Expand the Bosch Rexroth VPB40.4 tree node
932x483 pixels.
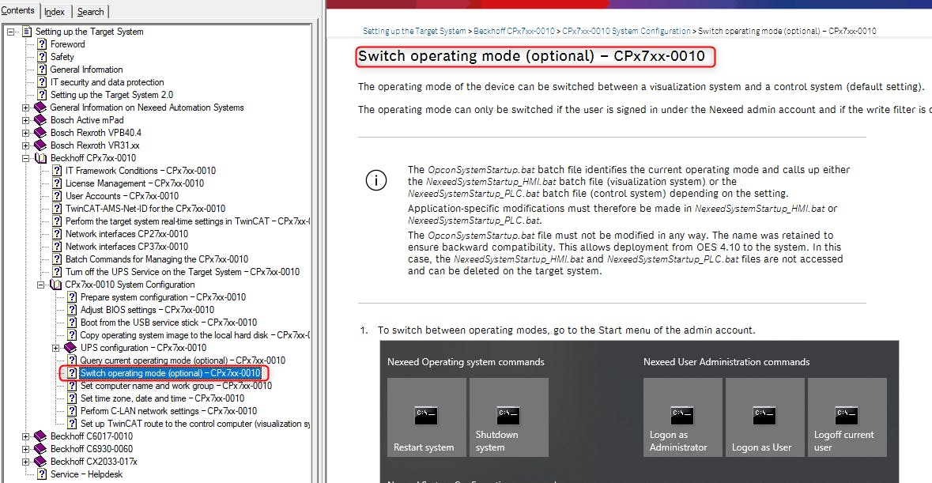tap(26, 133)
